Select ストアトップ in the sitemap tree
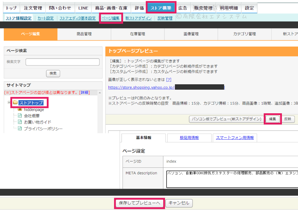 [x=31, y=103]
